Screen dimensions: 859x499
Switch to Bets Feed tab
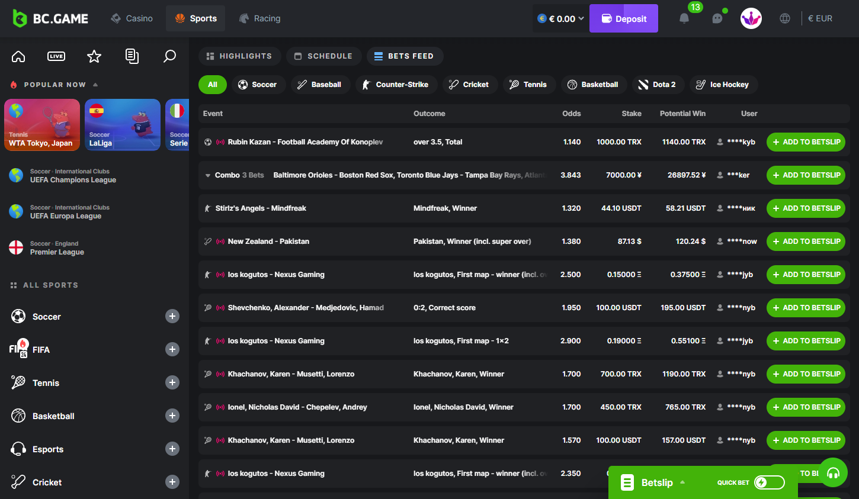(x=405, y=56)
